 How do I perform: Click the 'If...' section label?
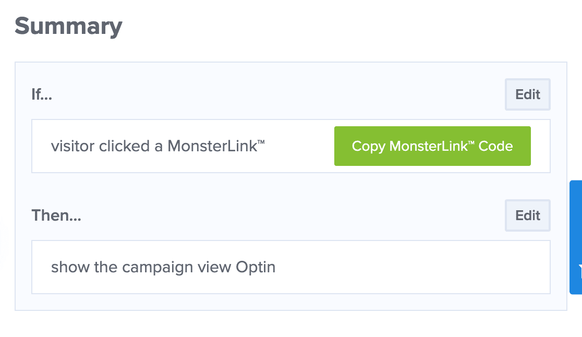[x=42, y=94]
